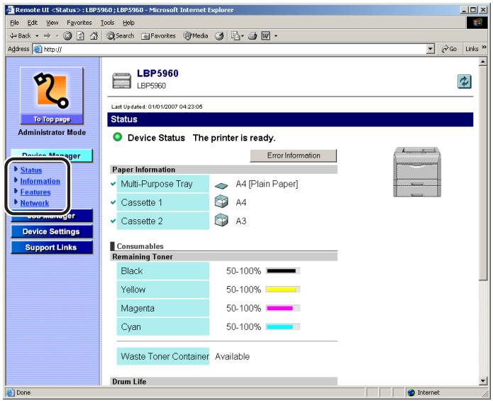Image resolution: width=493 pixels, height=401 pixels.
Task: Click the Device Manager sidebar button
Action: point(52,155)
